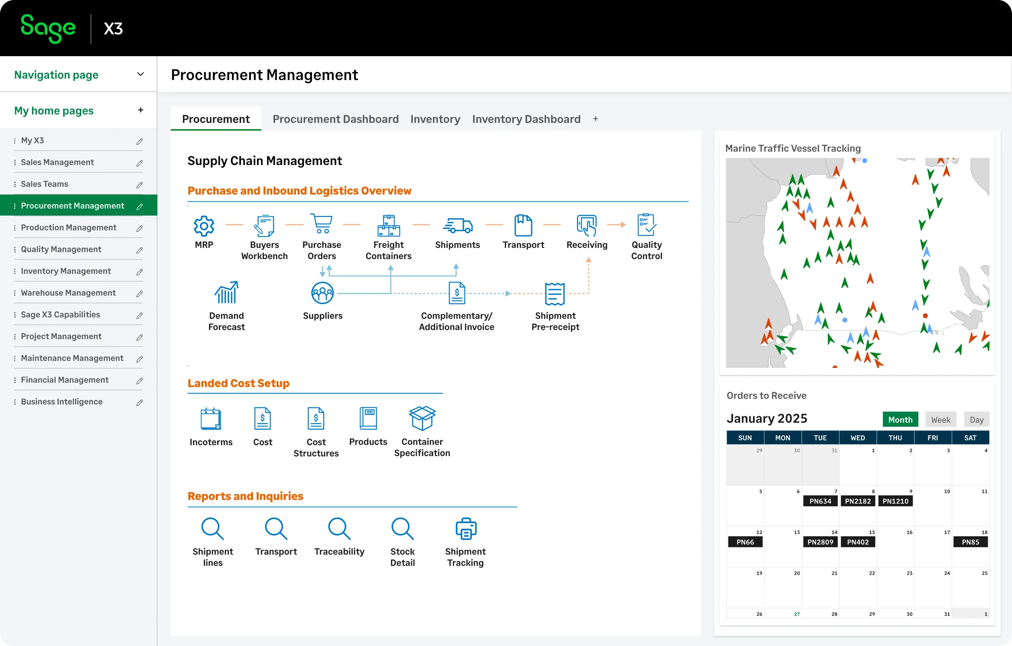Screen dimensions: 1012x646
Task: Open the Suppliers icon
Action: 322,293
